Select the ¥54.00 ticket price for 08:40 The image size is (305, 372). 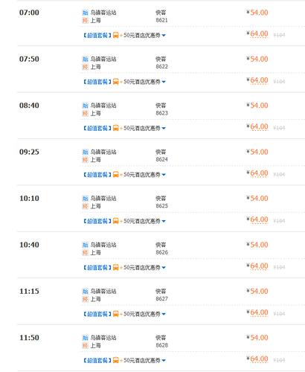[257, 106]
